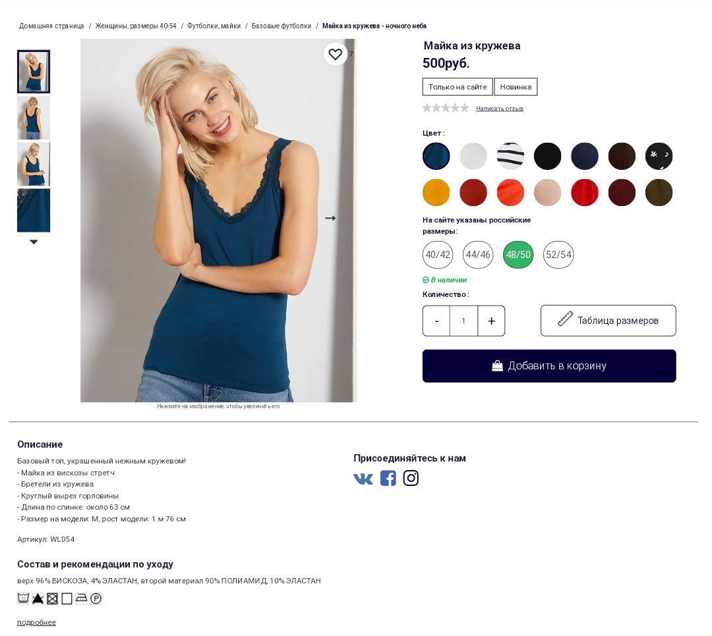Image resolution: width=712 pixels, height=636 pixels.
Task: Decrease quantity with minus button
Action: coord(436,321)
